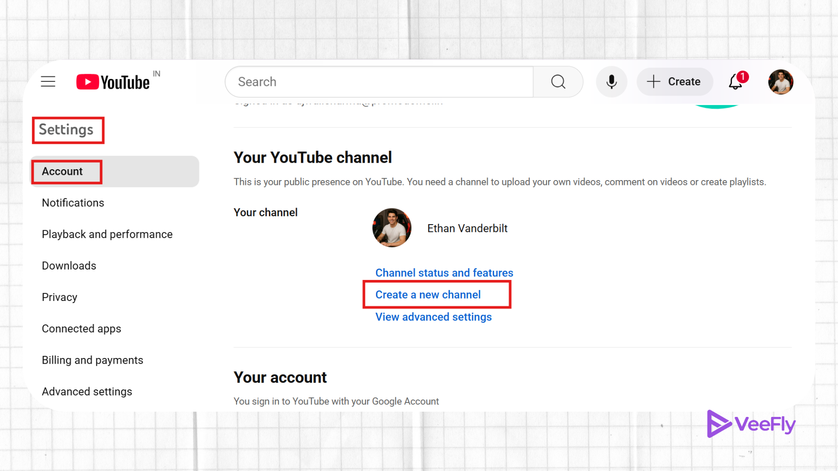Click Ethan Vanderbilt's channel avatar
Screen dimensions: 838x471
[392, 228]
